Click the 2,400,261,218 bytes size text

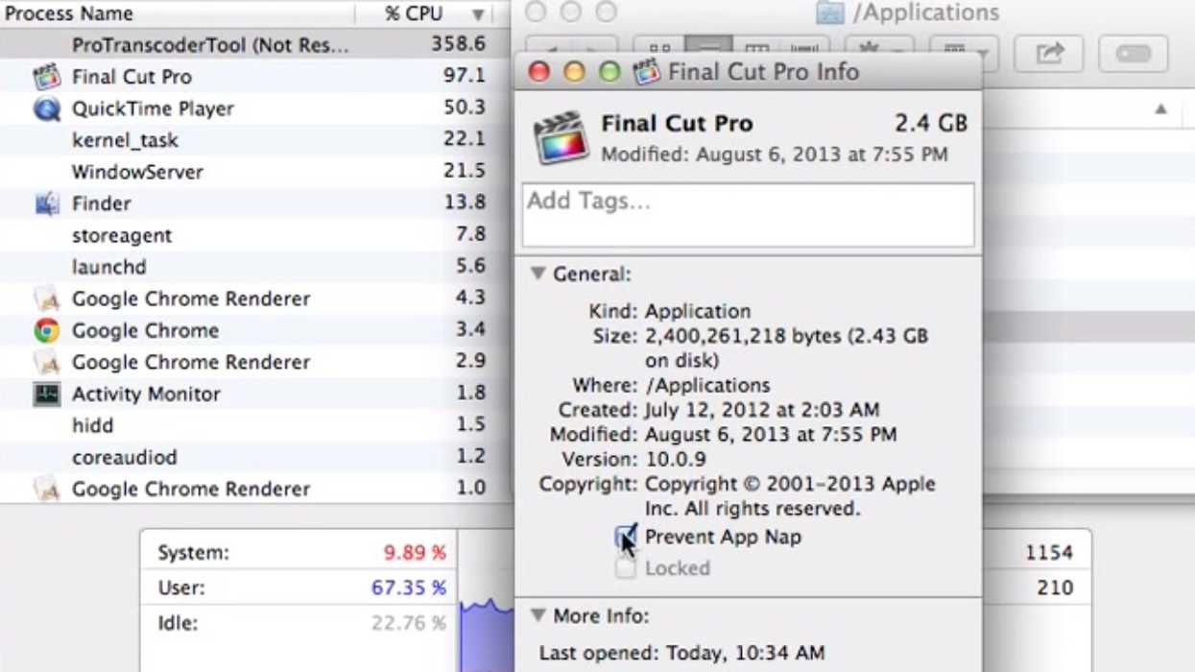click(786, 348)
